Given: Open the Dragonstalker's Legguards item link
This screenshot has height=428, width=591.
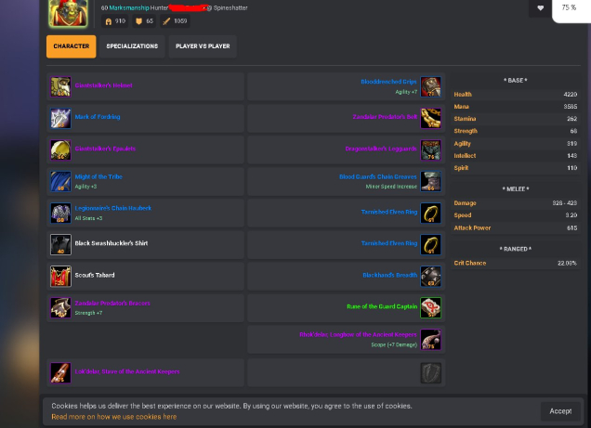Looking at the screenshot, I should (x=381, y=149).
